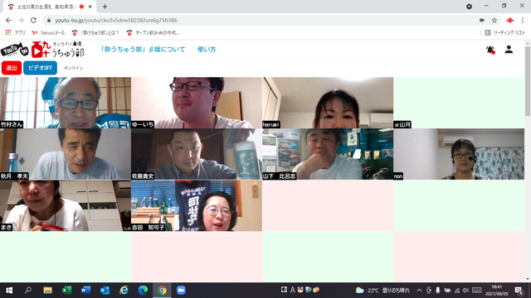The height and width of the screenshot is (298, 531).
Task: Click Chrome profile indicator icon
Action: pos(469,7)
